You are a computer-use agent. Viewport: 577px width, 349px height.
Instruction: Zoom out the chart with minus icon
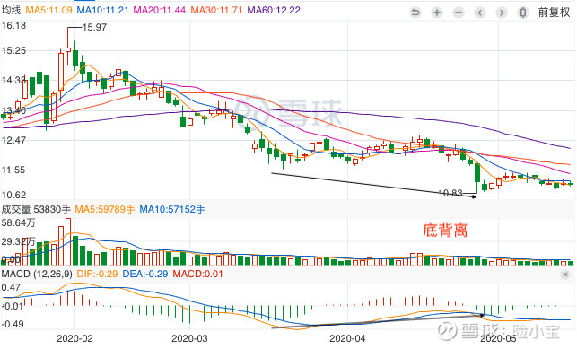[x=459, y=13]
